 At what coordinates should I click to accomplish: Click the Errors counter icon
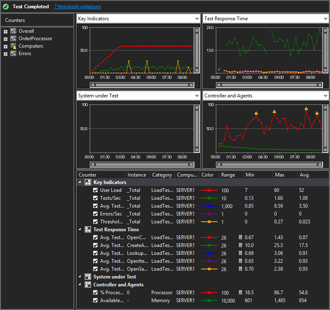[x=13, y=53]
